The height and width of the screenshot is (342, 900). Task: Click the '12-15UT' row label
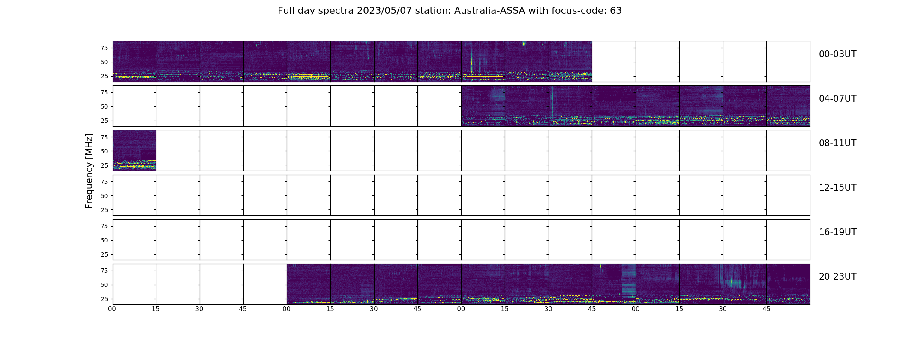837,188
